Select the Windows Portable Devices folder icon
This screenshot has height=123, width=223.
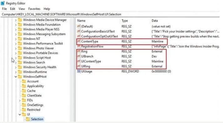tap(20, 53)
